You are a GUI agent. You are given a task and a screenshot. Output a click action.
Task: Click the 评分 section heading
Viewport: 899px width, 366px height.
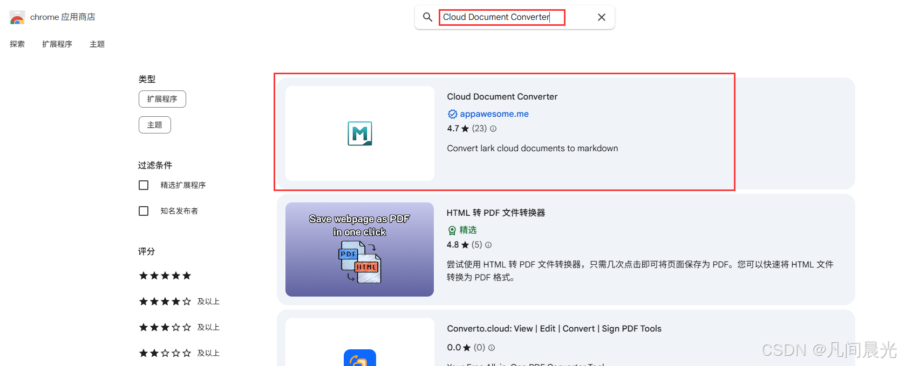147,251
